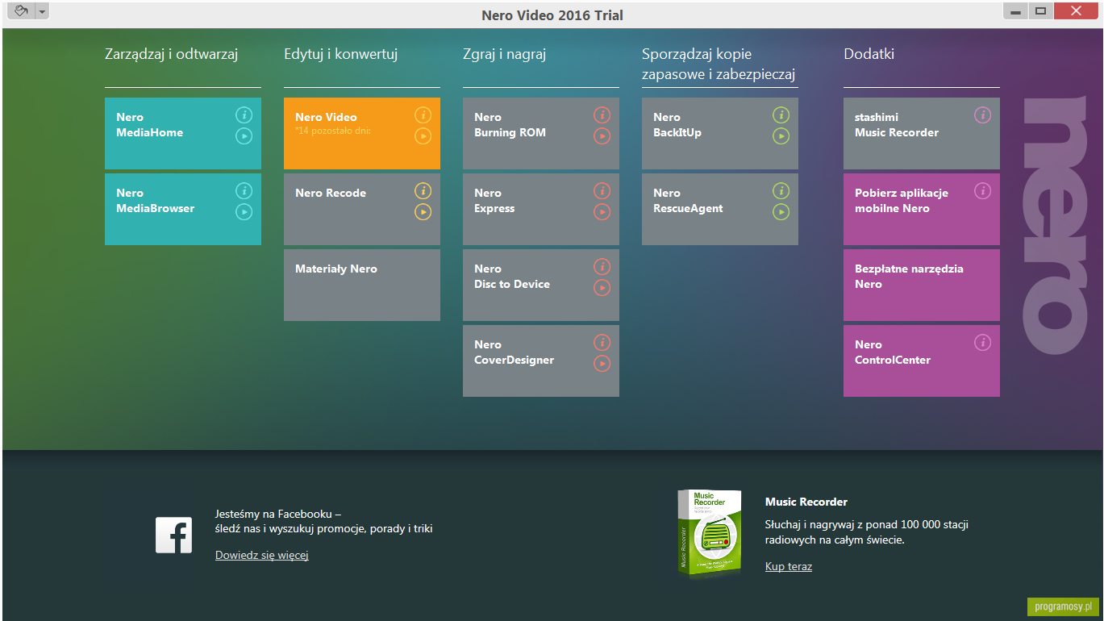
Task: Follow the 'Dowiedz się więcej' link
Action: pos(262,555)
